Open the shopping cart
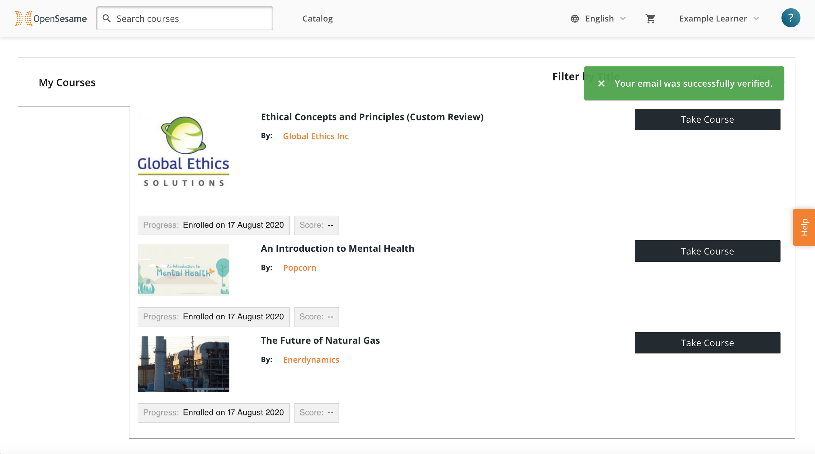The width and height of the screenshot is (815, 454). point(650,19)
